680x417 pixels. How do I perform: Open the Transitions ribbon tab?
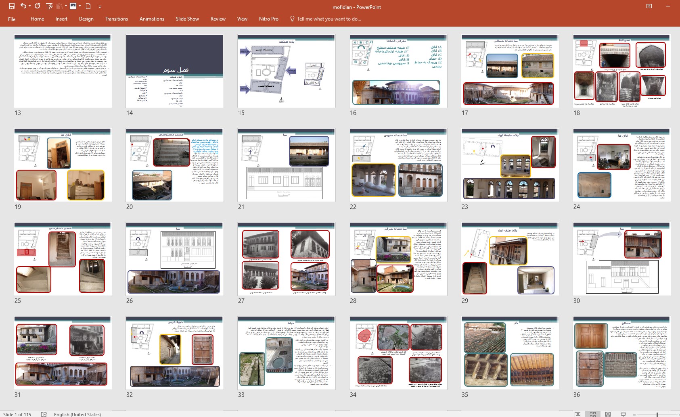click(x=116, y=19)
